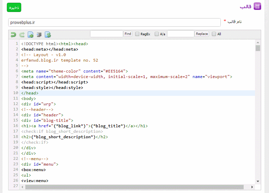Click the vertical scrollbar down arrow
This screenshot has height=193, width=269.
click(258, 181)
